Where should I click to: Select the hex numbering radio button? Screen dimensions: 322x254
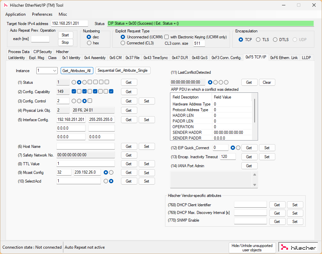[89, 43]
